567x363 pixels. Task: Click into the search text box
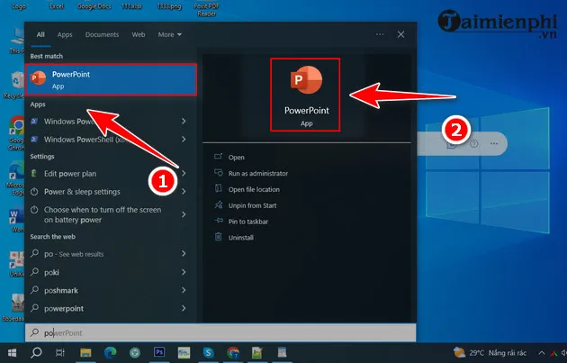pyautogui.click(x=220, y=332)
